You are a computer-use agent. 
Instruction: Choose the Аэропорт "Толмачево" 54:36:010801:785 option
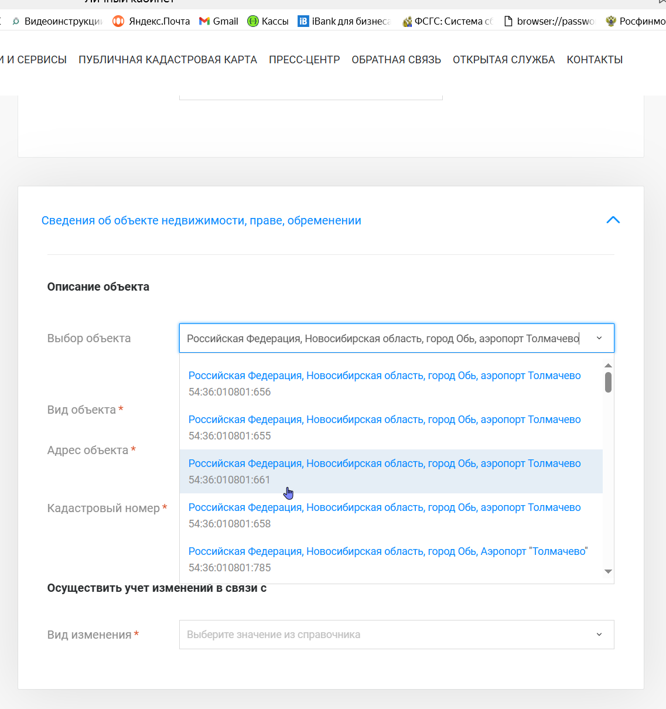391,560
